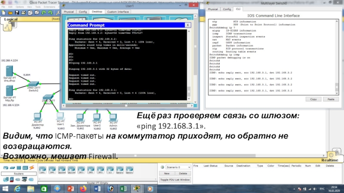Click the Copy button under the CLI
Viewport: 344px width, 193px height.
pyautogui.click(x=313, y=100)
